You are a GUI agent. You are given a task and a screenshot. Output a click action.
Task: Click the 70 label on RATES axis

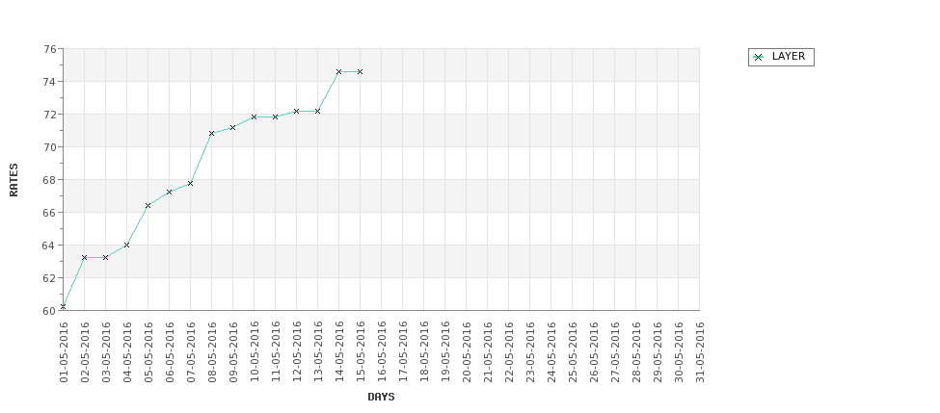coord(50,146)
